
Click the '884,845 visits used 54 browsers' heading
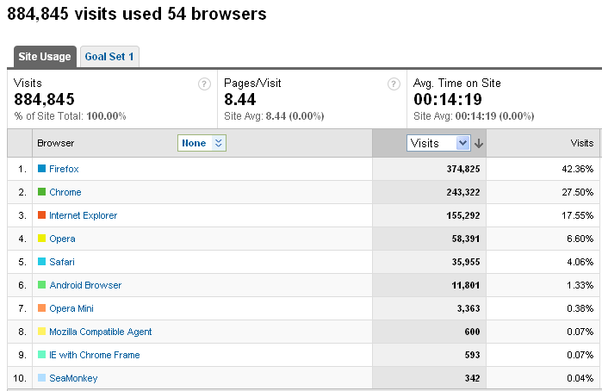(137, 14)
